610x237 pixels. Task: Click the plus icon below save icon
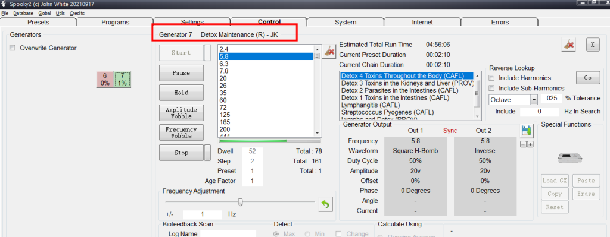point(530,144)
